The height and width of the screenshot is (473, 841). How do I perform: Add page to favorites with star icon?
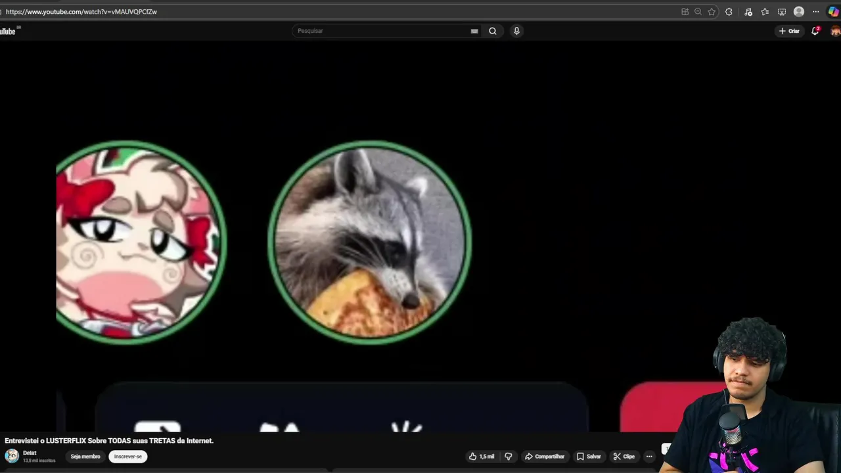[x=712, y=12]
